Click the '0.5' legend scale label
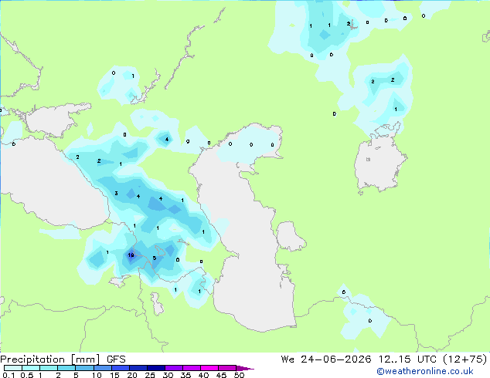Image resolution: width=490 pixels, height=378 pixels. [x=27, y=375]
